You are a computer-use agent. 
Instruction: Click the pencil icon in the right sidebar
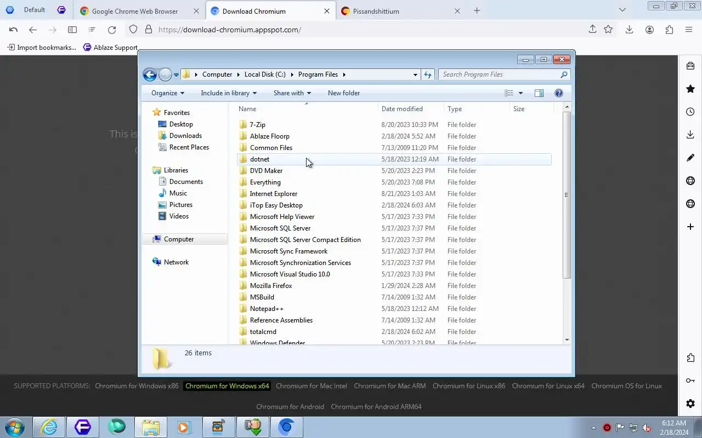click(x=690, y=158)
